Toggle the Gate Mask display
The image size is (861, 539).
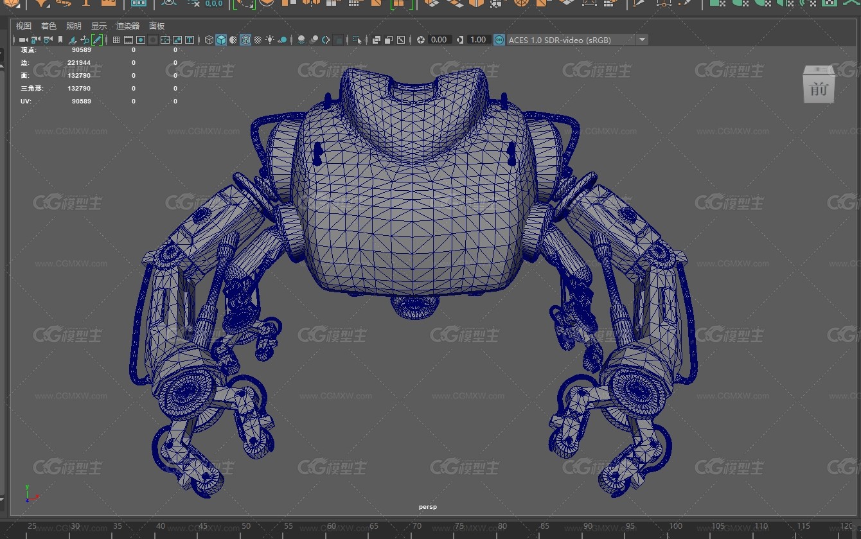(153, 40)
